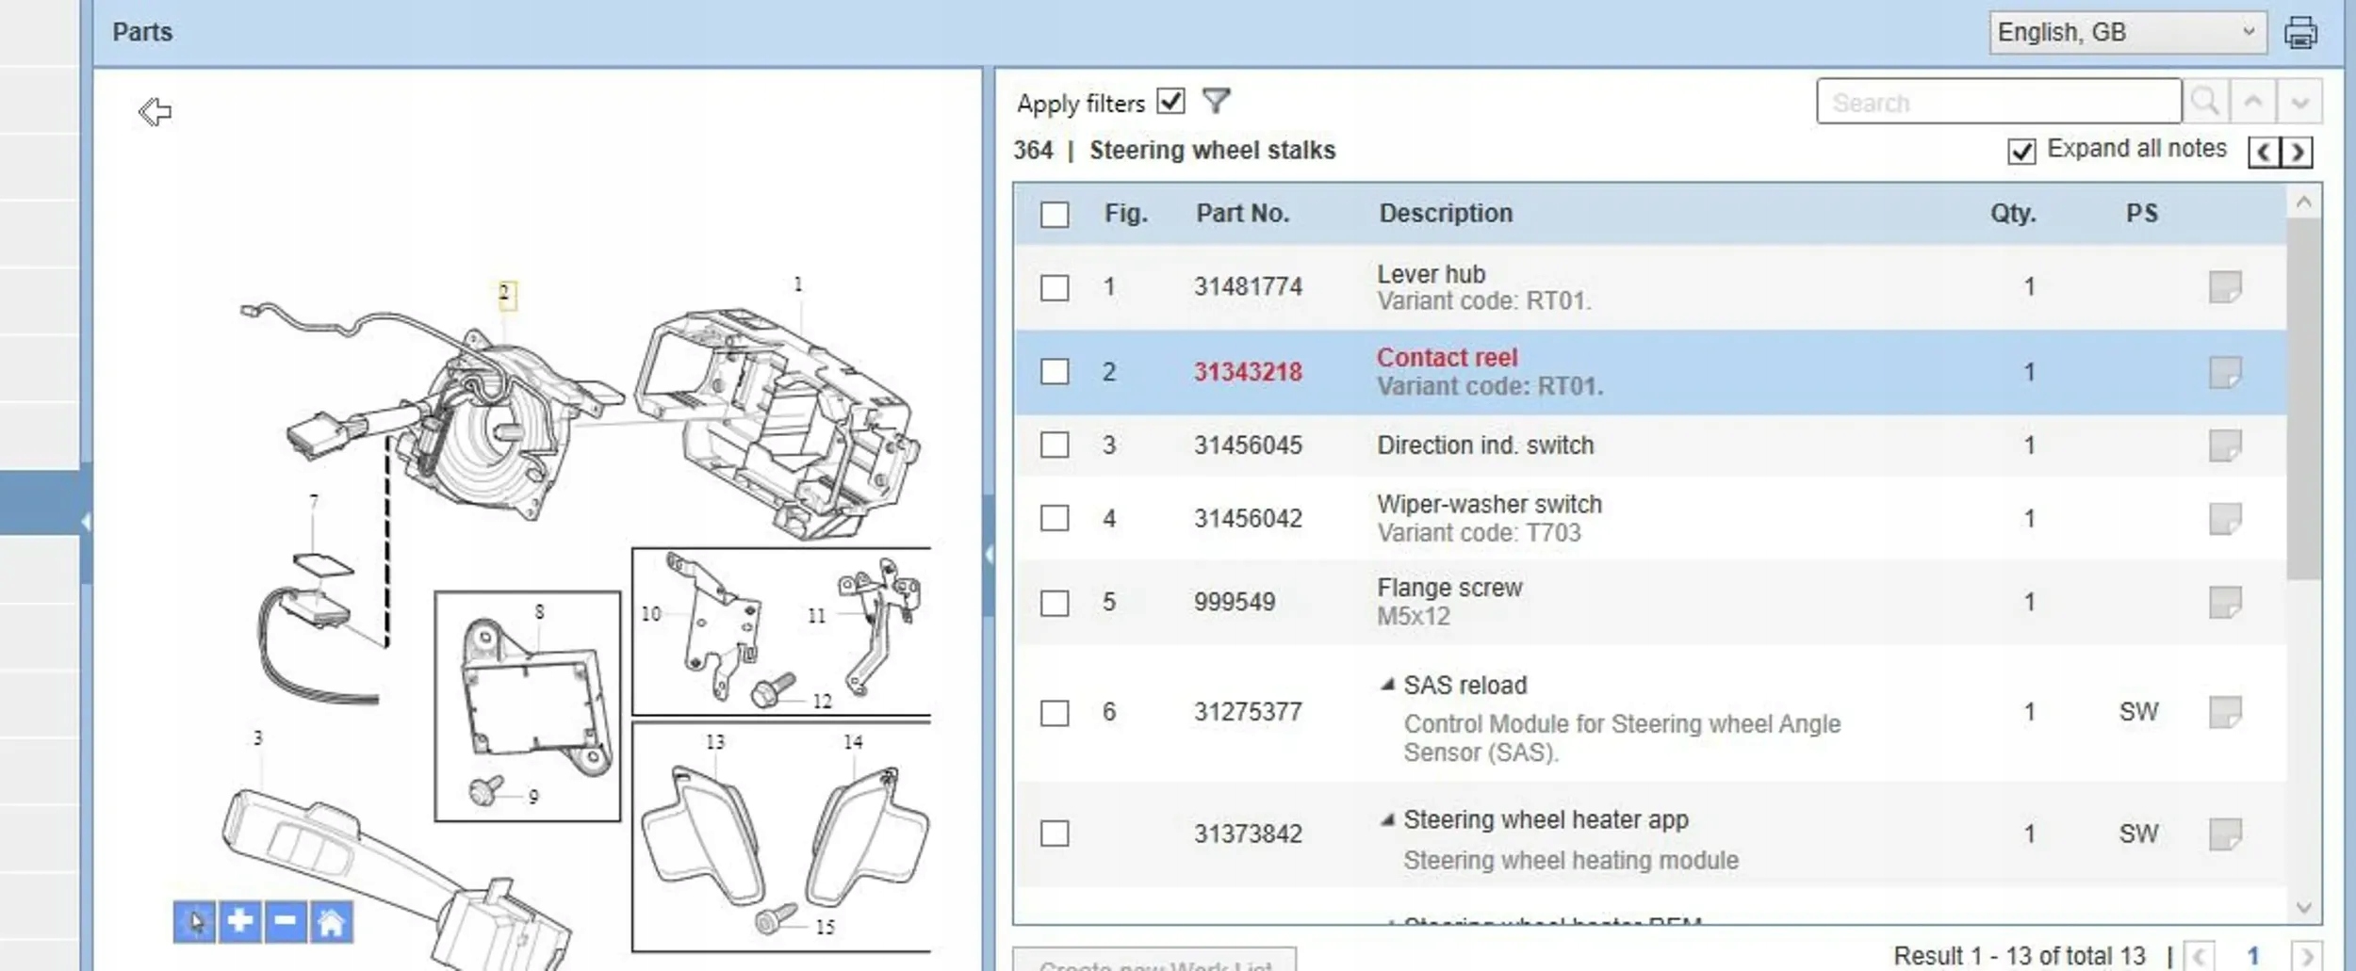Image resolution: width=2356 pixels, height=971 pixels.
Task: Click the back arrow in the diagram panel
Action: point(155,112)
